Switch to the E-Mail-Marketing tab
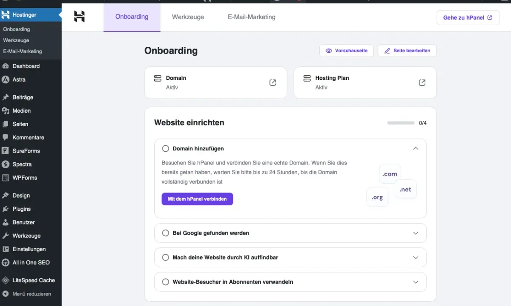This screenshot has height=306, width=511. [251, 17]
